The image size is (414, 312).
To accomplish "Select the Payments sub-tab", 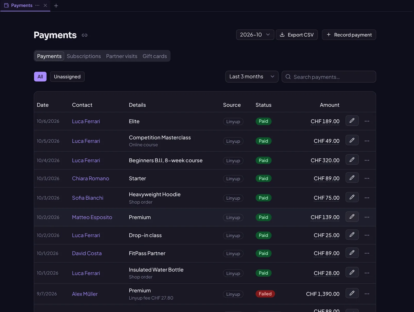I will pos(49,56).
